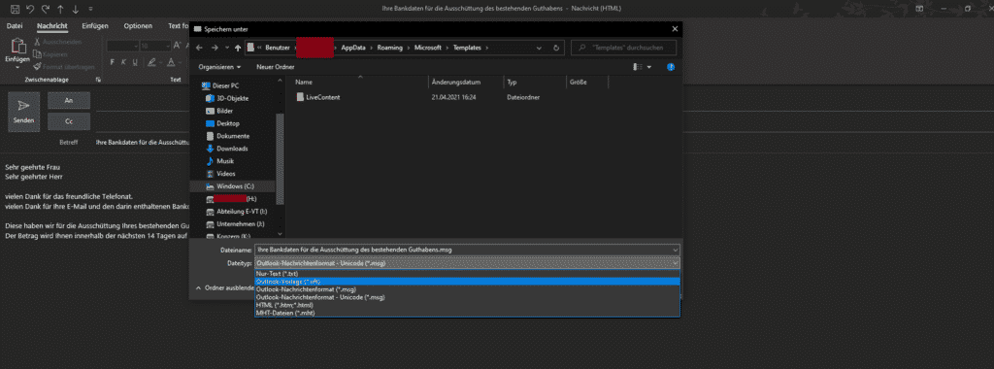Viewport: 994px width, 369px height.
Task: Sort by the Änderungsdatum column header
Action: (456, 83)
